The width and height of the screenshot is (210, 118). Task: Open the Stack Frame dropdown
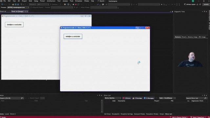(x=104, y=8)
